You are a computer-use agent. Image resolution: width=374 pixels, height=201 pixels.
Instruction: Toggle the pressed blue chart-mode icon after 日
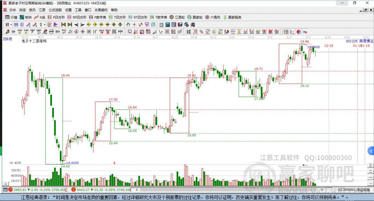(x=16, y=24)
